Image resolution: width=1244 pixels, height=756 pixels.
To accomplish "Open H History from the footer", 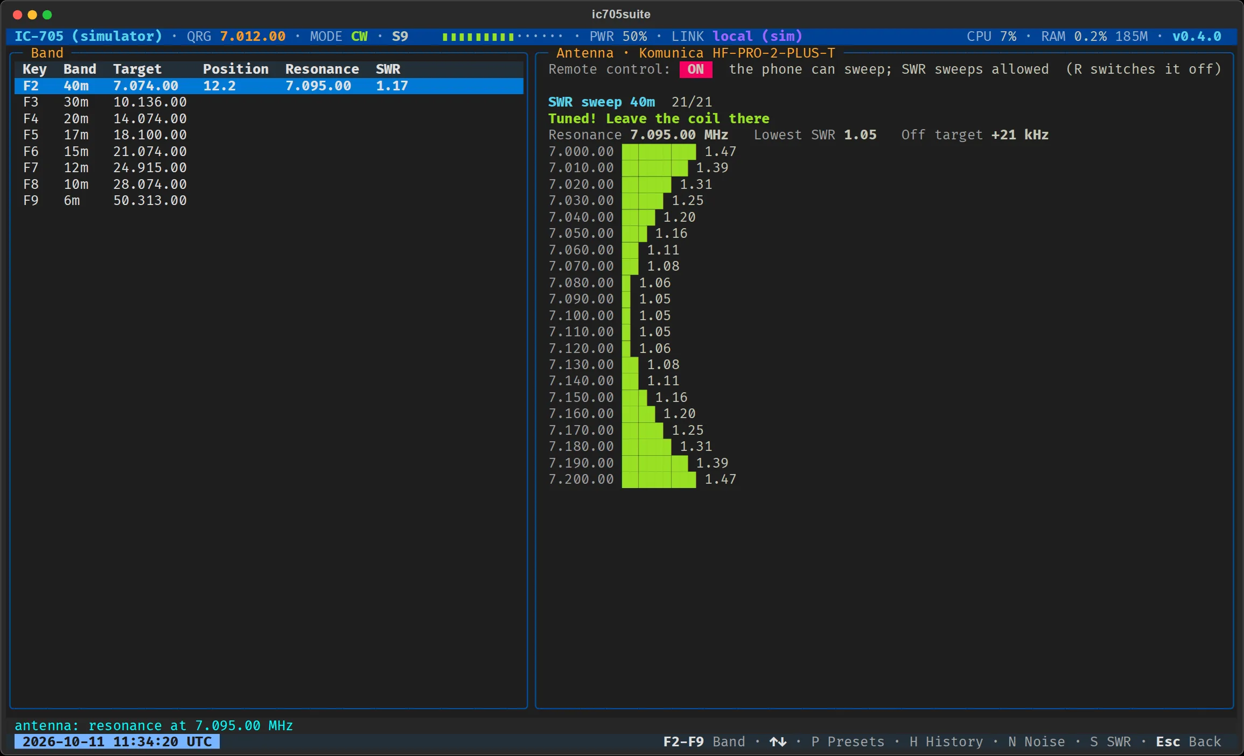I will coord(946,742).
